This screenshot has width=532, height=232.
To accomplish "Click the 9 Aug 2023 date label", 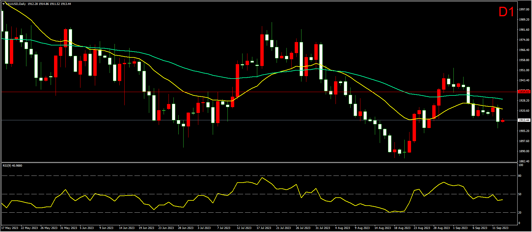I will [362, 228].
